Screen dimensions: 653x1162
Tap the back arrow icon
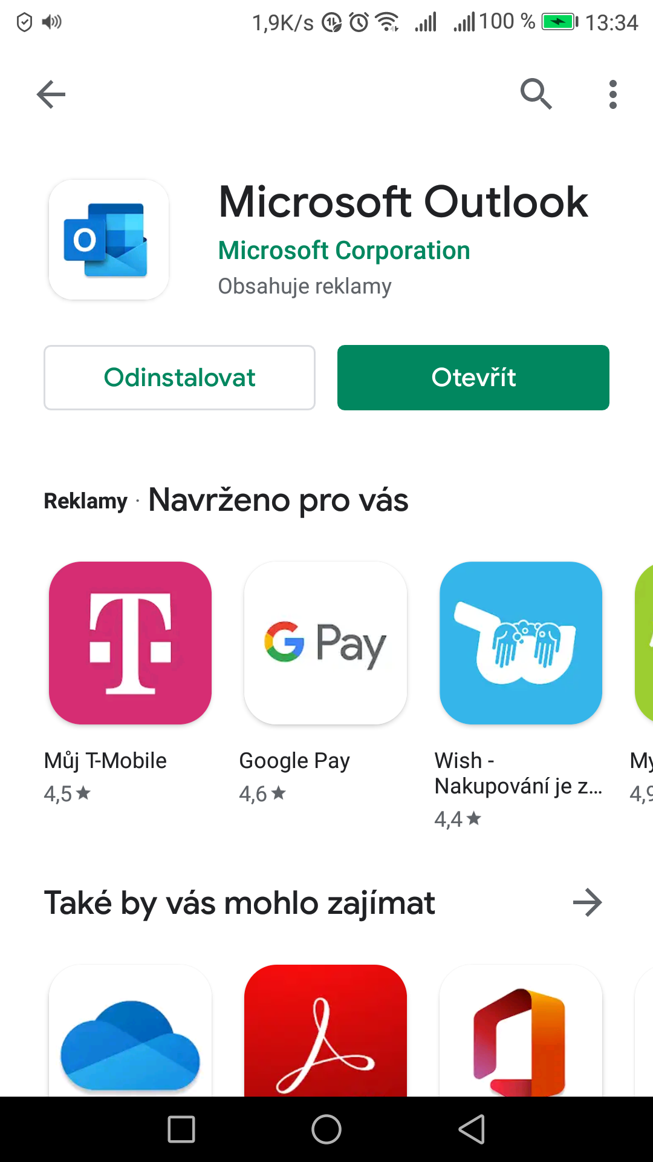[x=51, y=94]
